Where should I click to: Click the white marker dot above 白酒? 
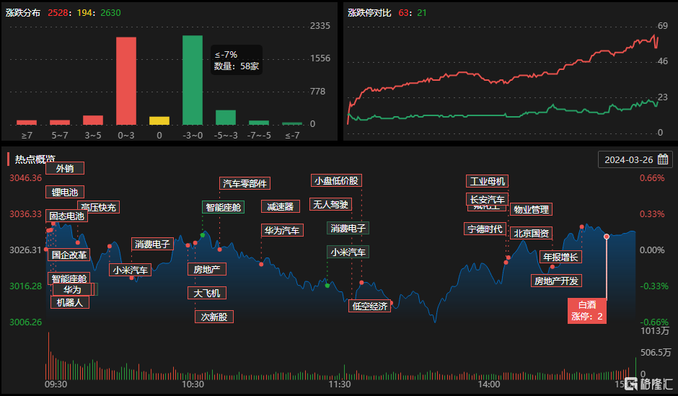pyautogui.click(x=607, y=237)
